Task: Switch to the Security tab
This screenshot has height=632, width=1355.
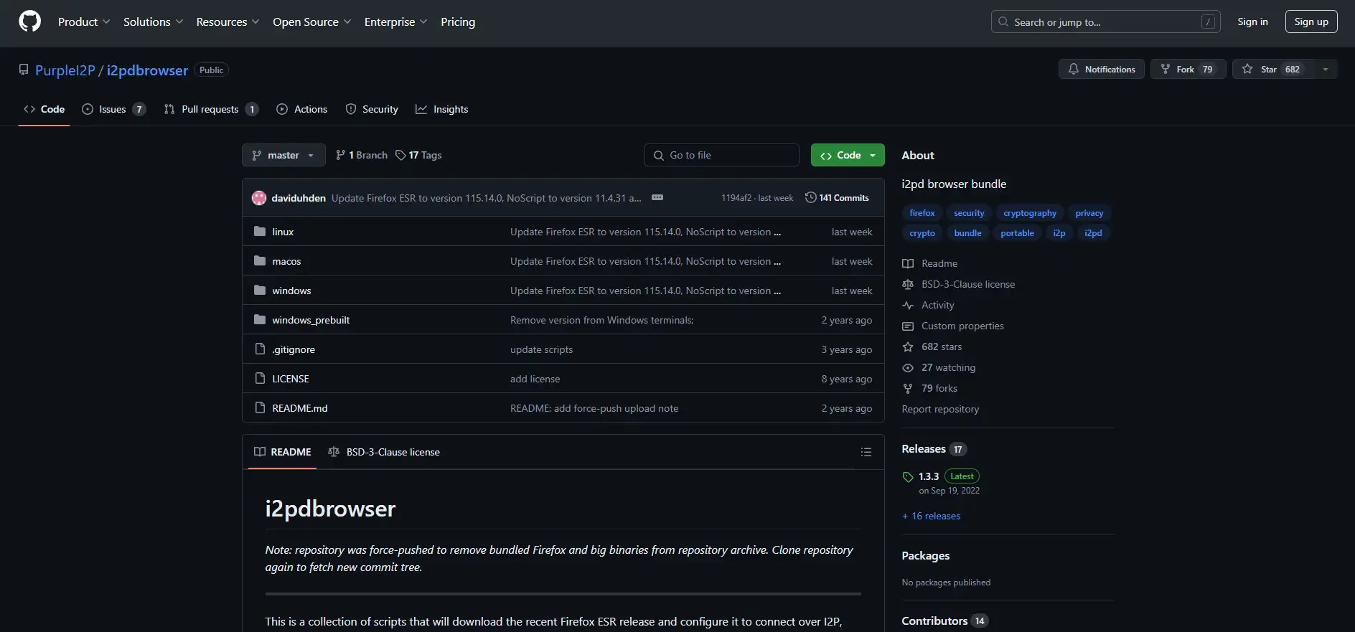Action: pyautogui.click(x=372, y=109)
